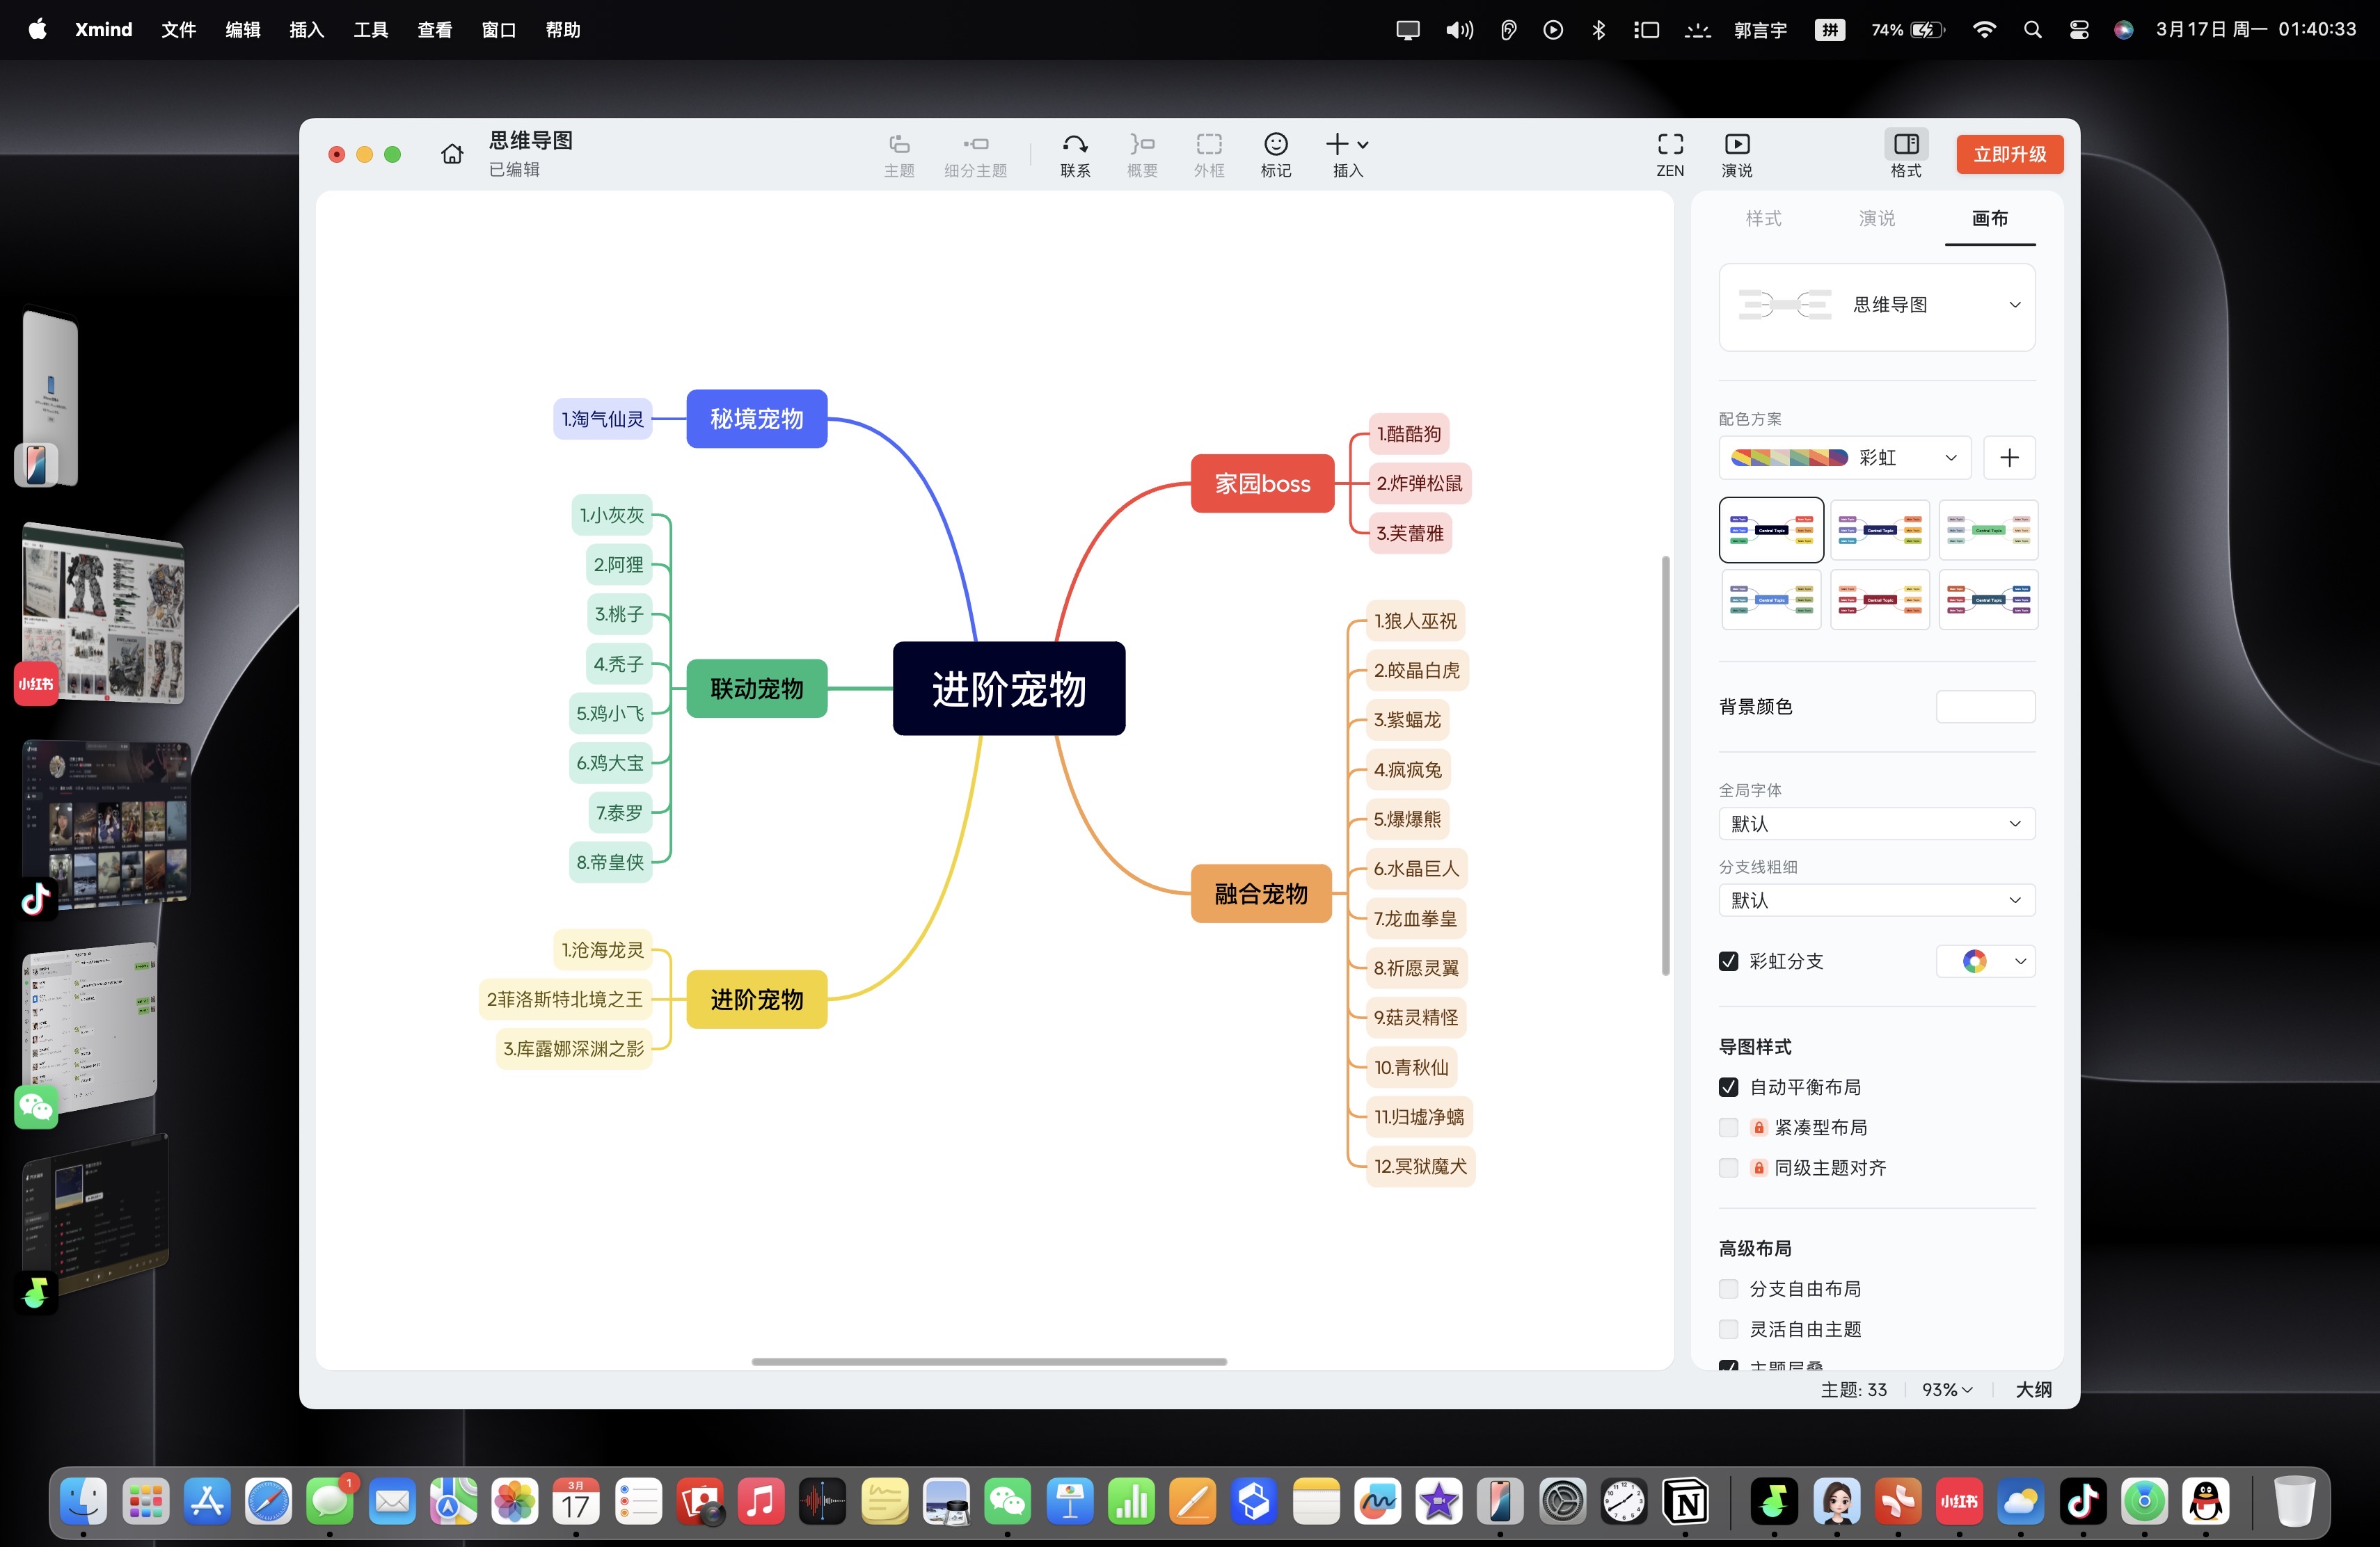Click the 概要 summary tool
This screenshot has width=2380, height=1547.
1142,155
